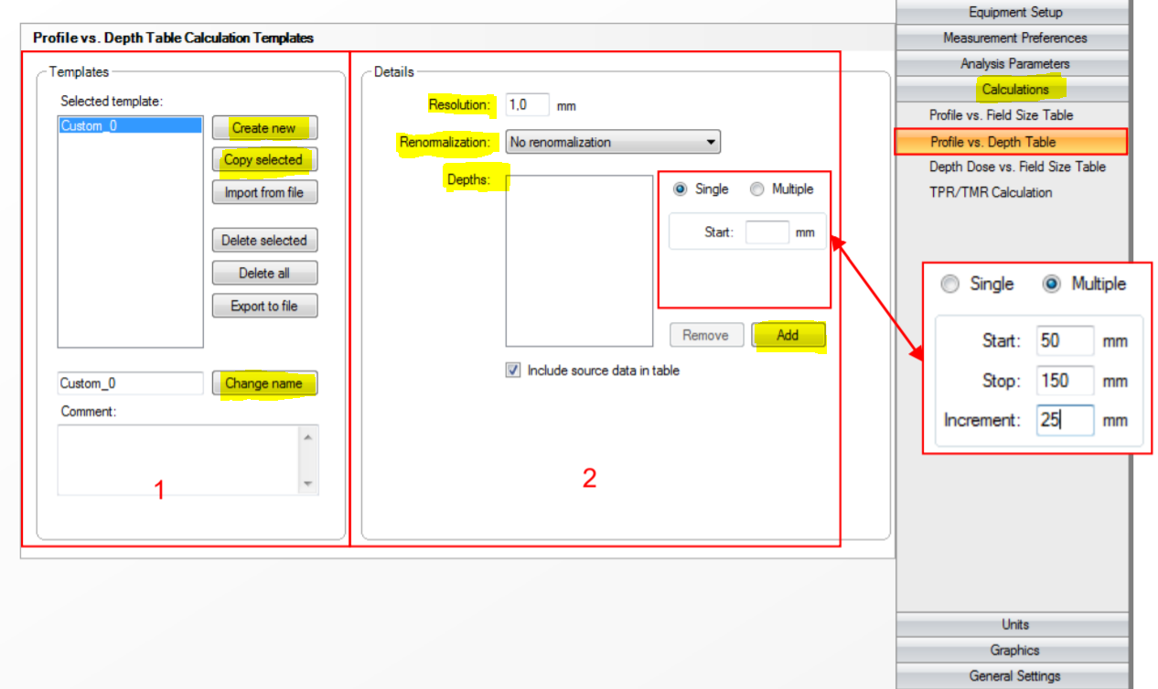Expand the Analysis Parameters section
This screenshot has width=1158, height=689.
[x=1014, y=63]
